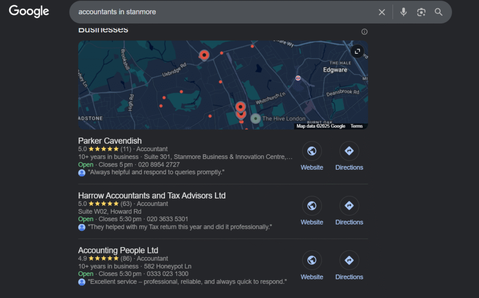Screen dimensions: 479x298
Task: Clear the search box text
Action: [382, 12]
